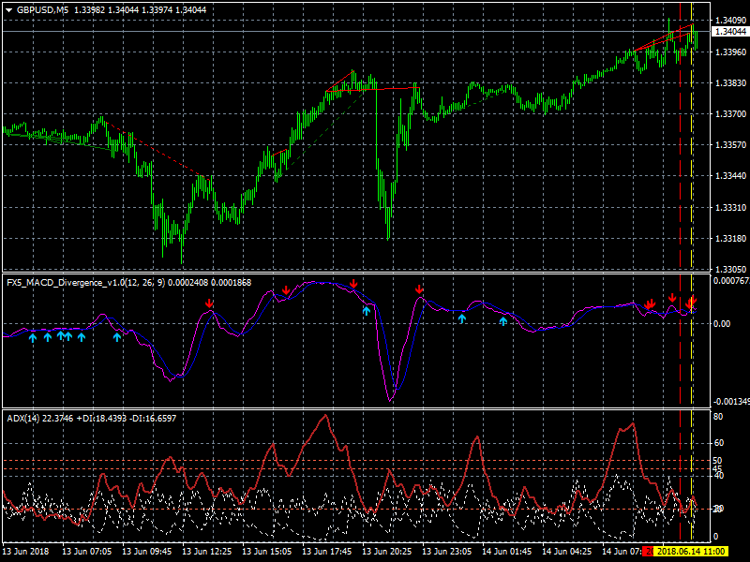750x562 pixels.
Task: Select the red dashed trendline descending toward 12:25
Action: point(157,150)
